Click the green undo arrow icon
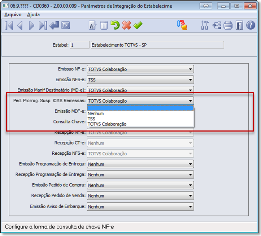The image size is (261, 236). click(115, 25)
